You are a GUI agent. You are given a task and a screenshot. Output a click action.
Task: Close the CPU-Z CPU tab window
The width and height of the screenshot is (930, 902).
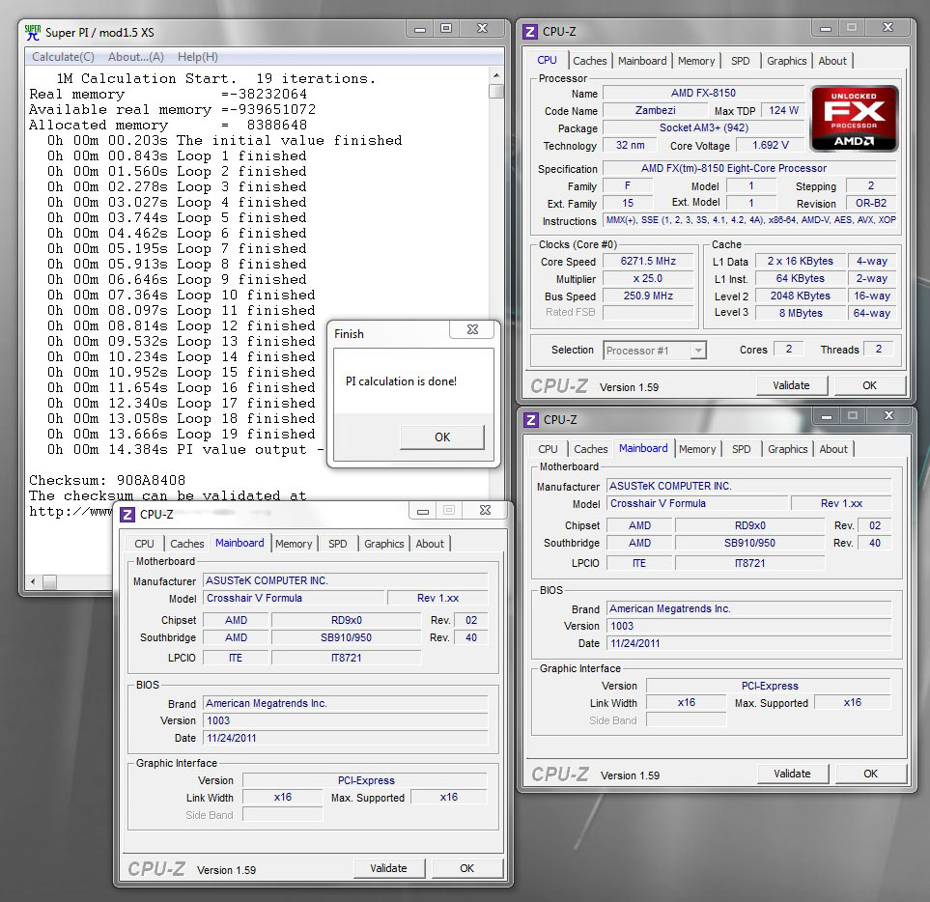[888, 28]
